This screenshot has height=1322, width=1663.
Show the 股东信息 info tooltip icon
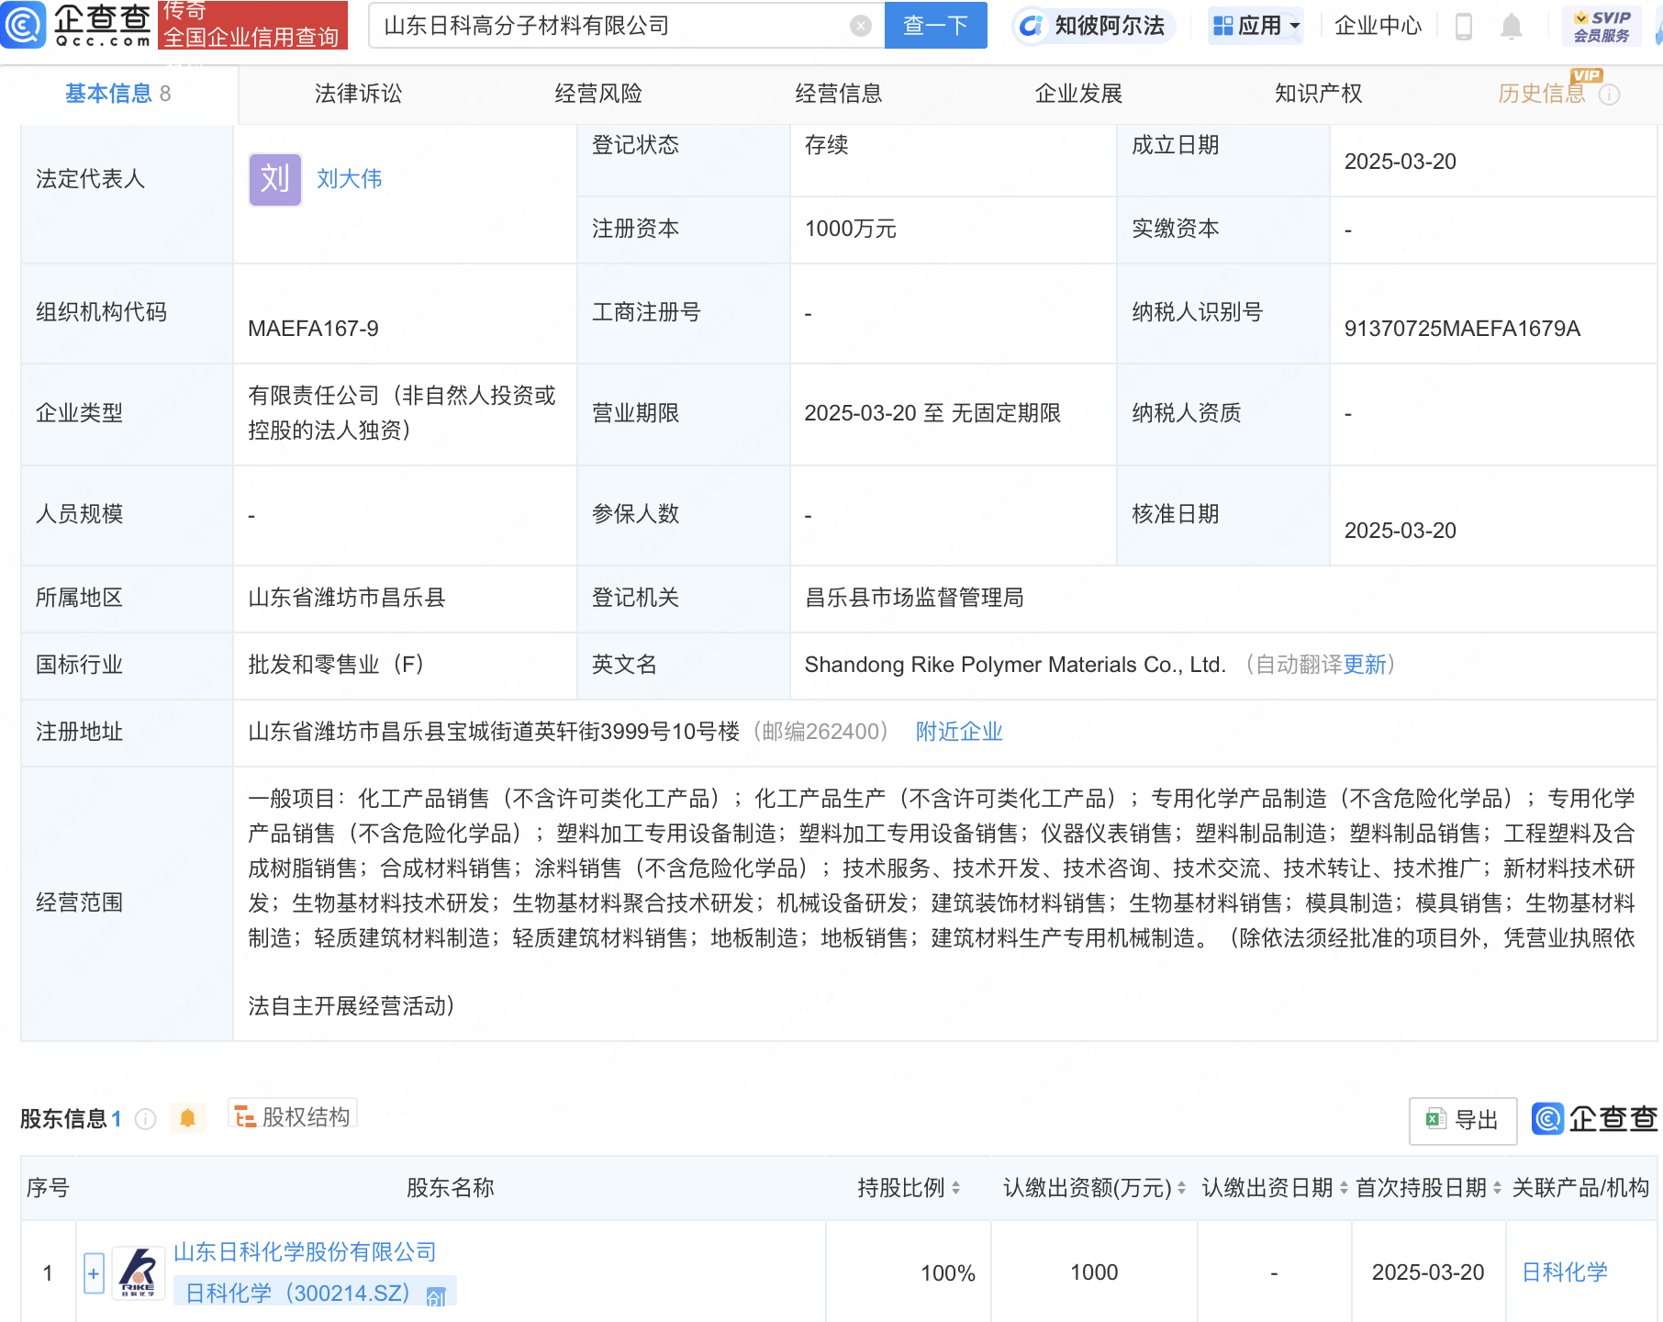click(145, 1118)
